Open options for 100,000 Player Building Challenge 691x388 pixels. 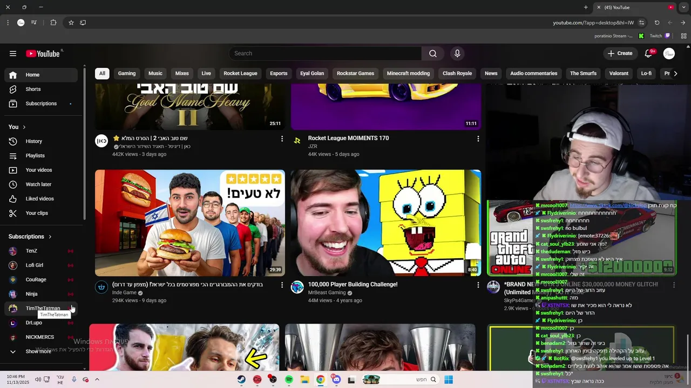478,285
